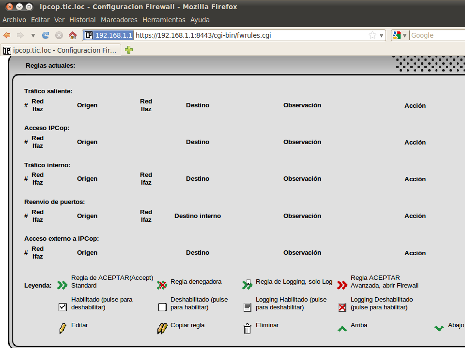Open the Herramientas menu
This screenshot has width=465, height=348.
click(x=164, y=20)
